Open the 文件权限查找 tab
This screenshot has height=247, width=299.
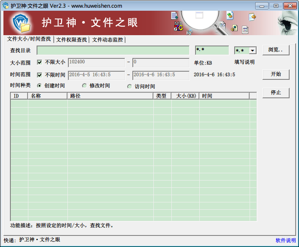71,40
